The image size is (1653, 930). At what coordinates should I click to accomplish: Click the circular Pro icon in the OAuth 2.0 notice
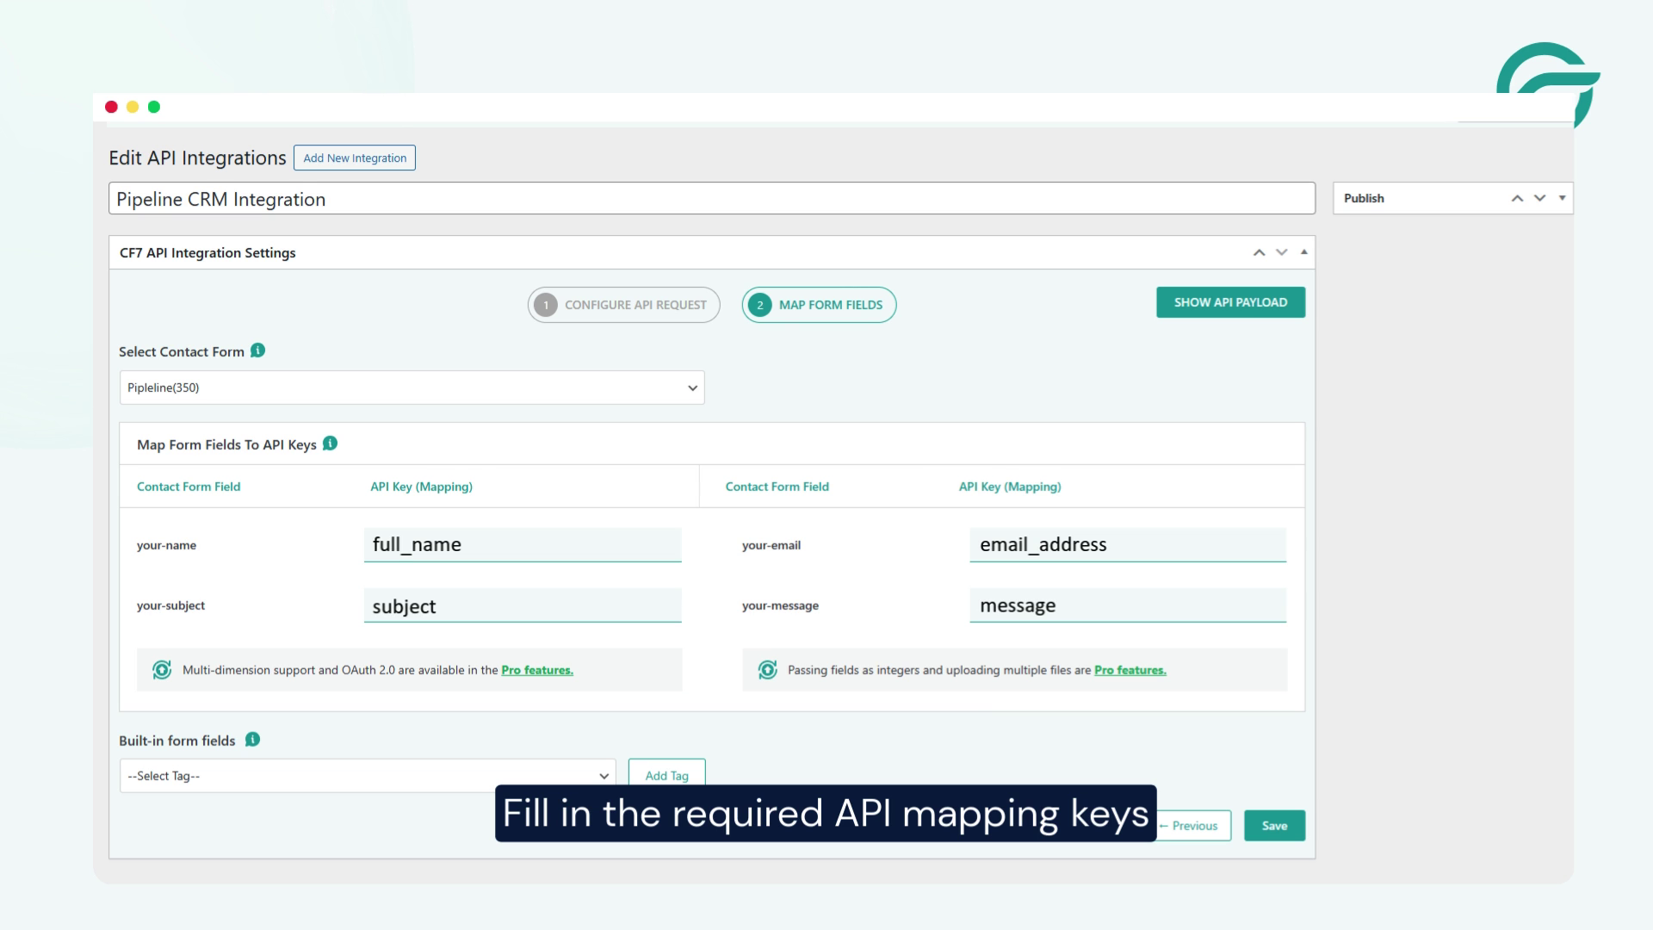[x=162, y=669]
